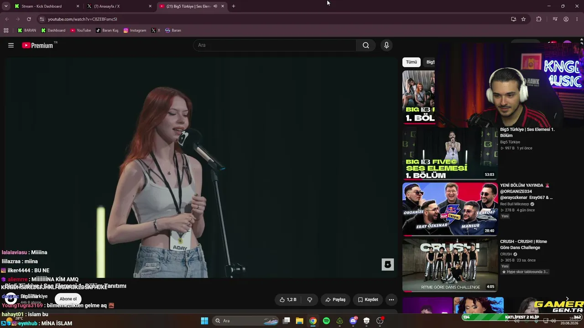This screenshot has width=584, height=328.
Task: Open the Baran bookmark with the swirl icon
Action: pyautogui.click(x=173, y=31)
